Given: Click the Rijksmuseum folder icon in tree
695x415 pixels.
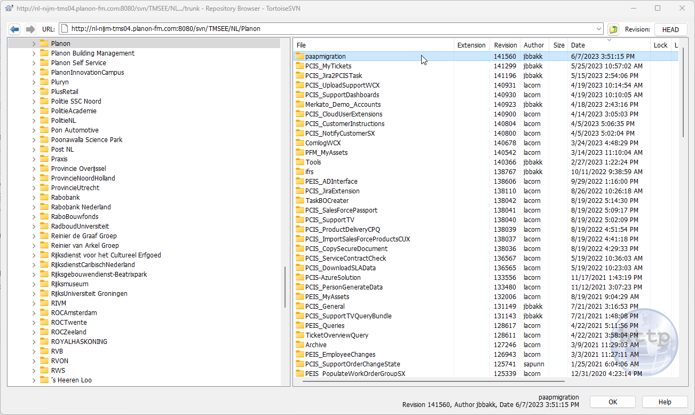Looking at the screenshot, I should [44, 284].
